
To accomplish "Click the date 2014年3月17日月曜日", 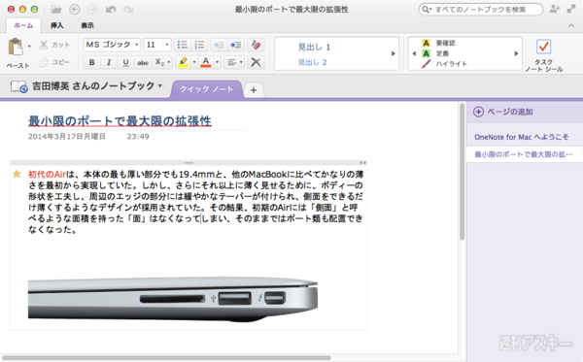I will point(67,137).
